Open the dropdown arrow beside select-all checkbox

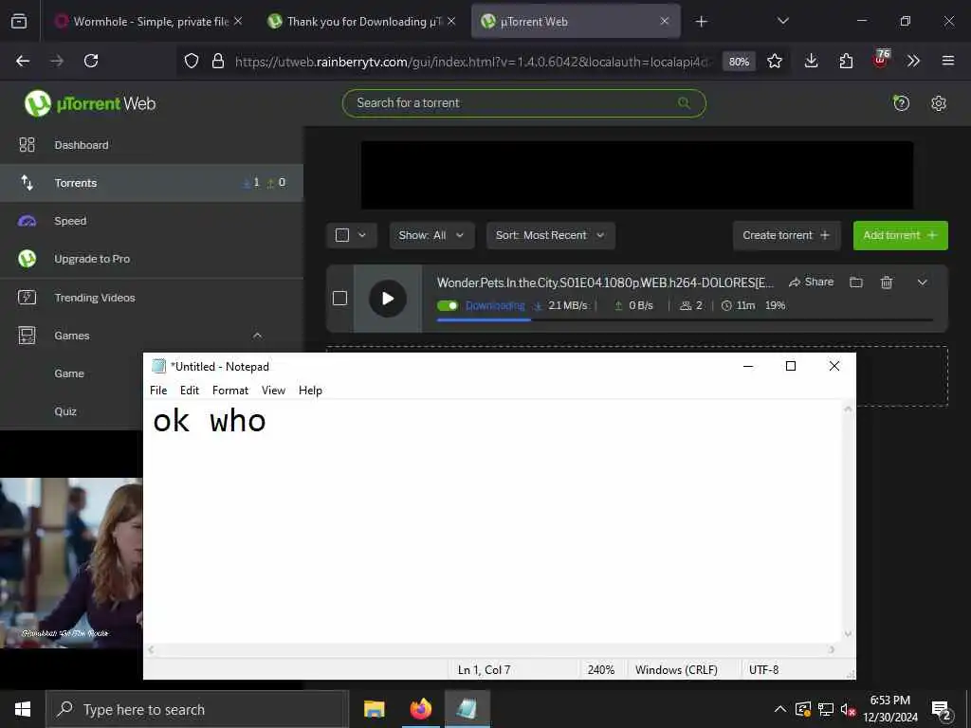[362, 235]
